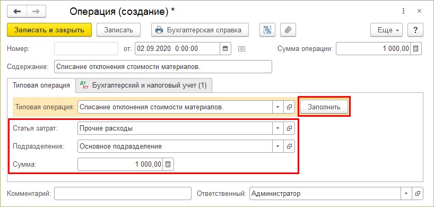Go forward with the right arrow button

(x=36, y=11)
